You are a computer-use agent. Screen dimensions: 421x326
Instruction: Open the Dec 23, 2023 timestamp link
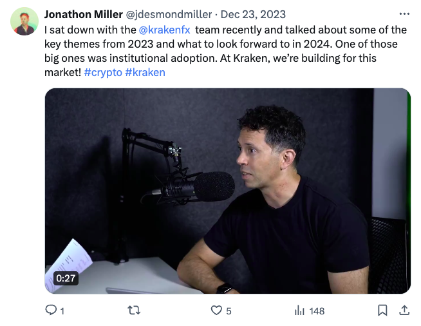click(253, 15)
